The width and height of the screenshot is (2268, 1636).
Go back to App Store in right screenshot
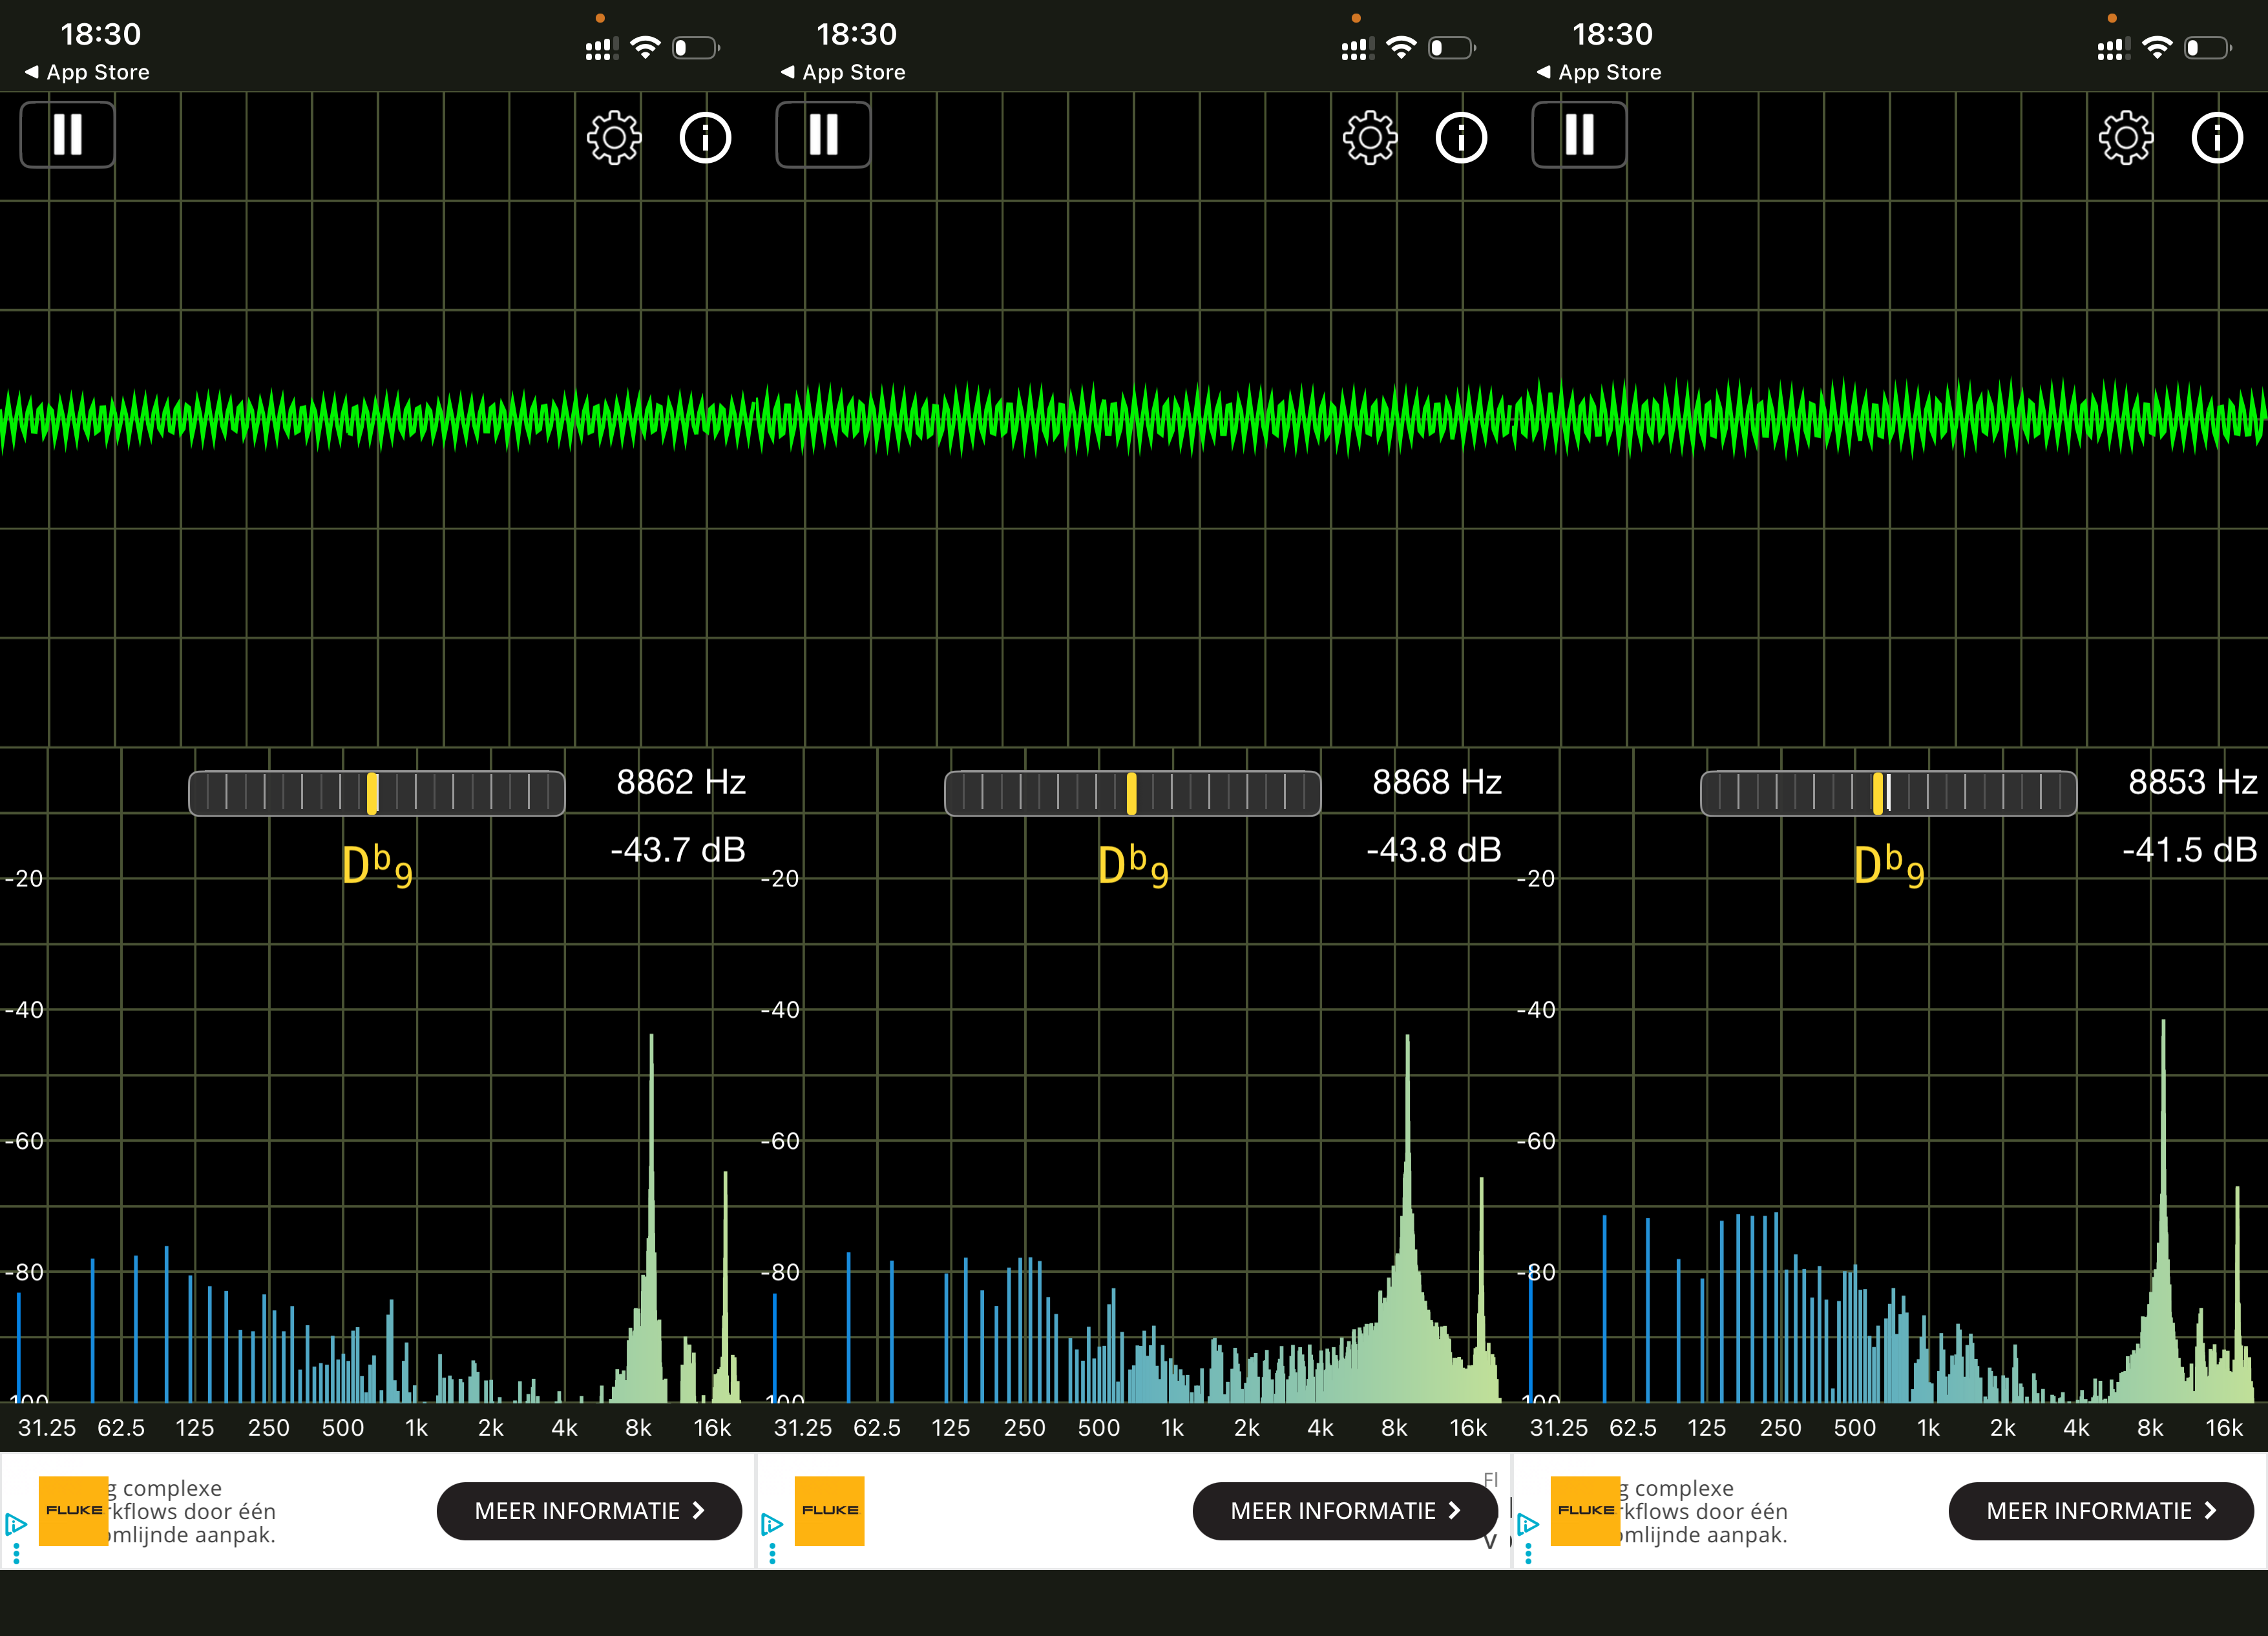1599,72
